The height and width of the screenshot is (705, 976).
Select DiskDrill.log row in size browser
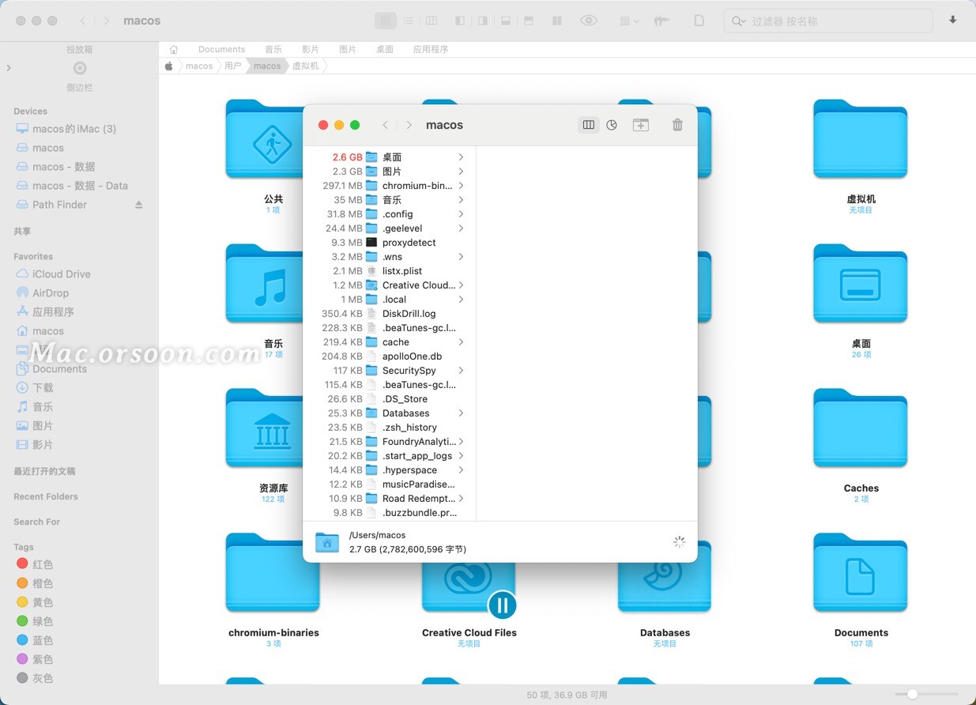click(x=389, y=314)
